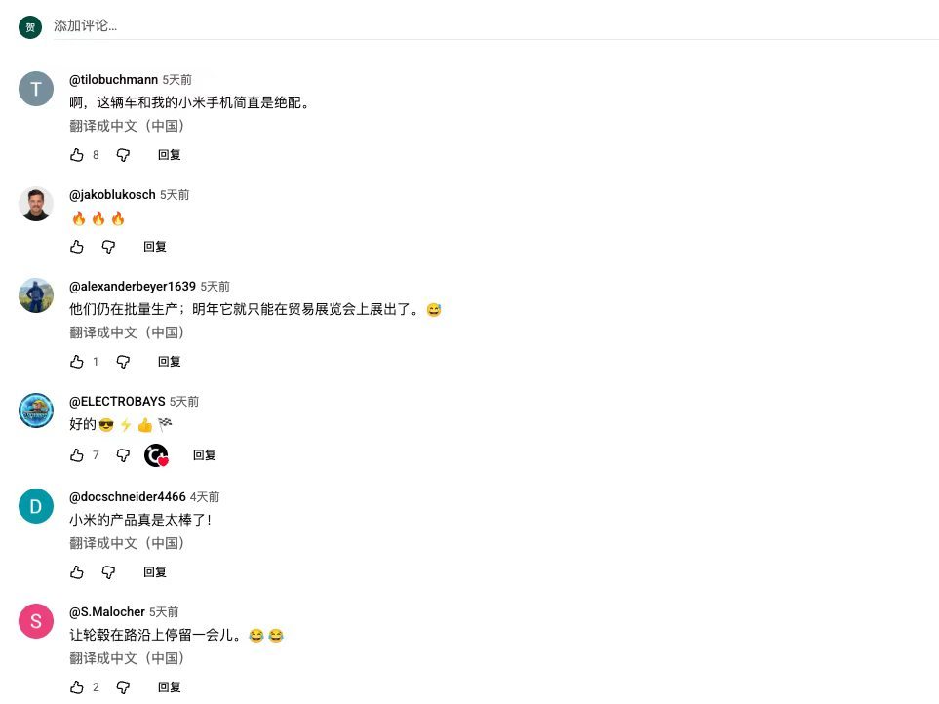Like the fire emoji comment by @jakoblukosch
Viewport: 939px width, 704px height.
tap(77, 247)
